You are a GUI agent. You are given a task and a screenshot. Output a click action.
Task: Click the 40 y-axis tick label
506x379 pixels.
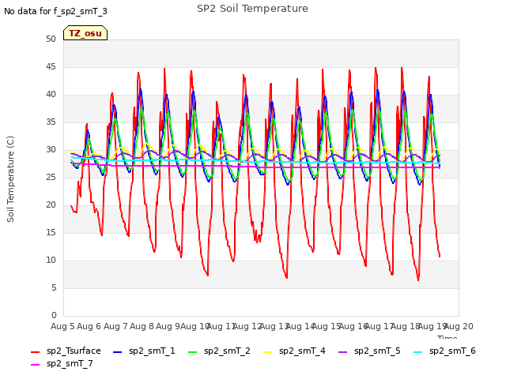pos(51,95)
